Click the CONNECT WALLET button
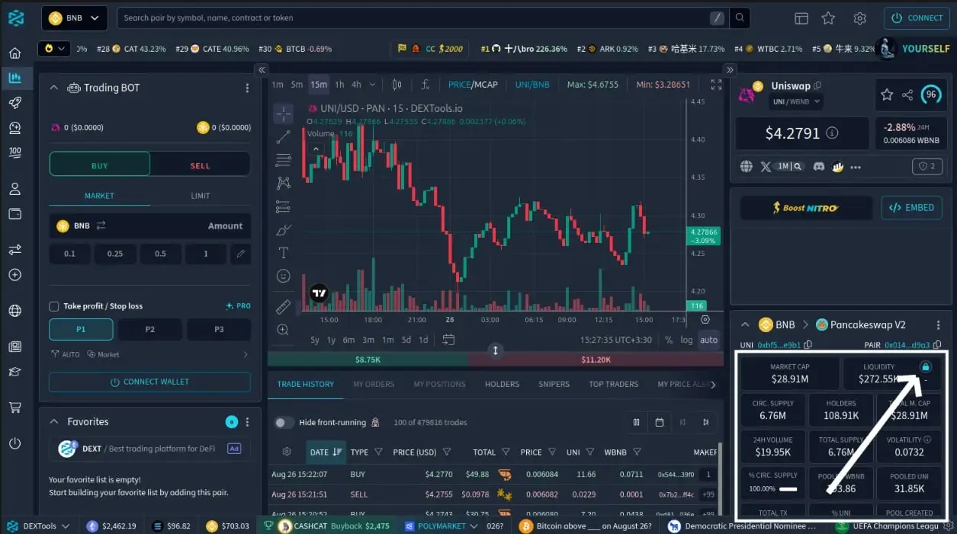The width and height of the screenshot is (957, 534). 149,382
